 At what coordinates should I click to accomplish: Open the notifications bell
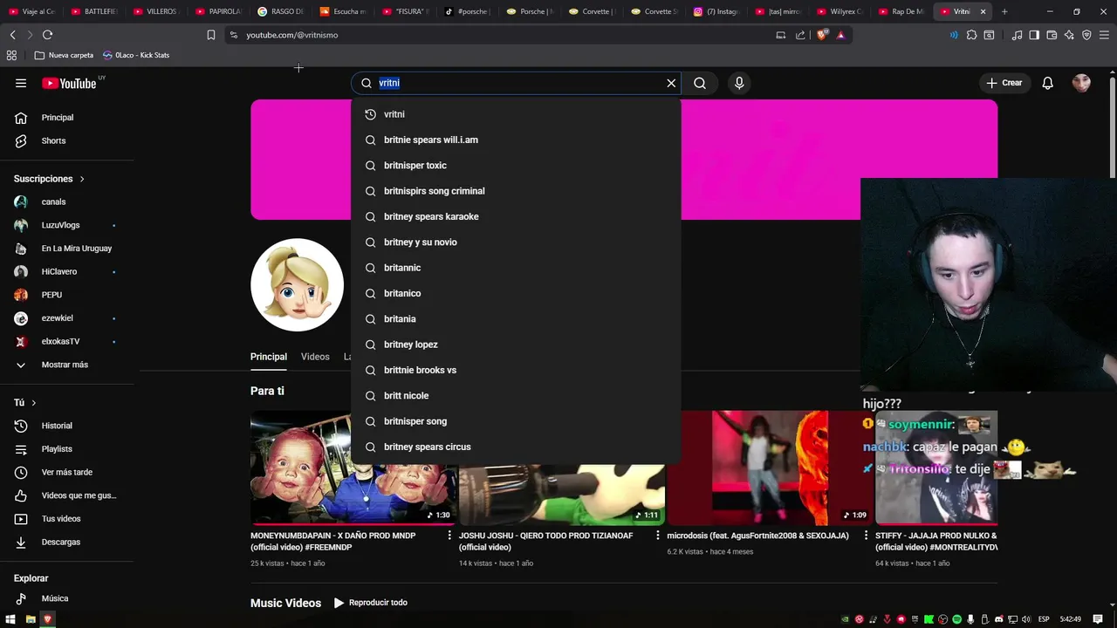point(1048,83)
